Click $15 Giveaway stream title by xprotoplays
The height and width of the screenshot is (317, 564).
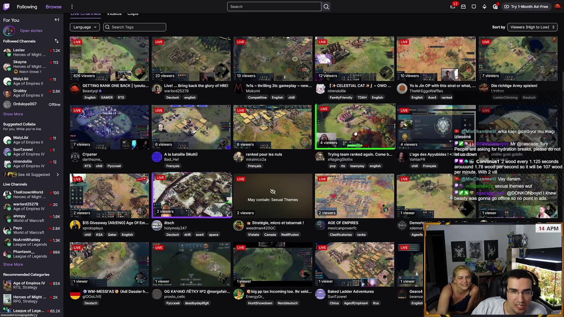click(x=115, y=223)
